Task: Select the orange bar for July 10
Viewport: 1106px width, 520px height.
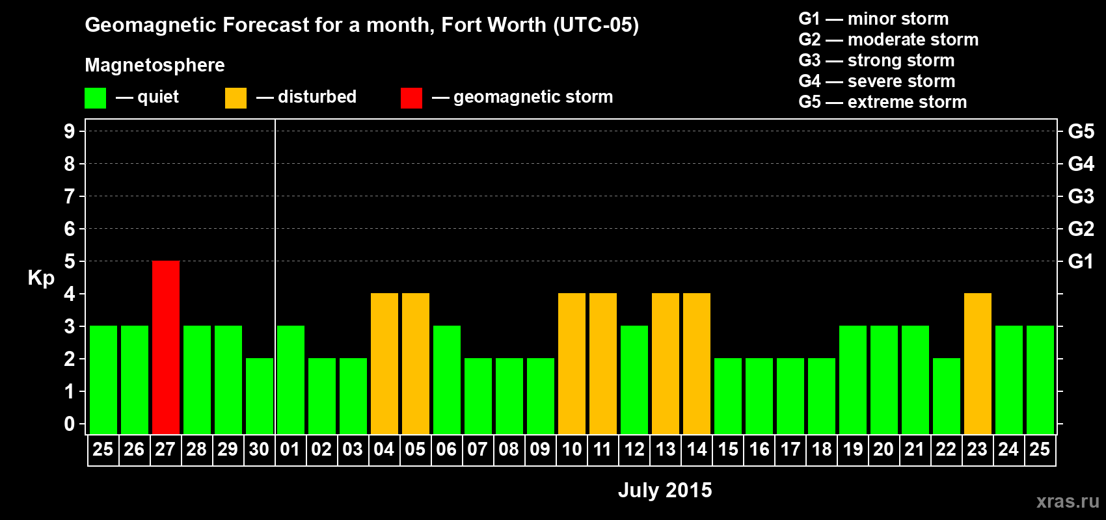Action: click(x=572, y=364)
